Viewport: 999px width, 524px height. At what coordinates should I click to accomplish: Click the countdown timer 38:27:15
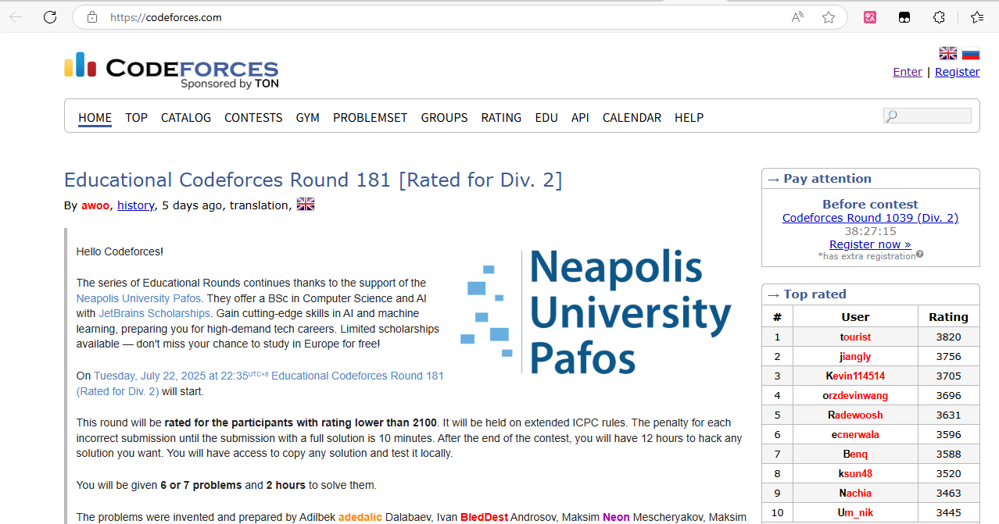point(870,231)
